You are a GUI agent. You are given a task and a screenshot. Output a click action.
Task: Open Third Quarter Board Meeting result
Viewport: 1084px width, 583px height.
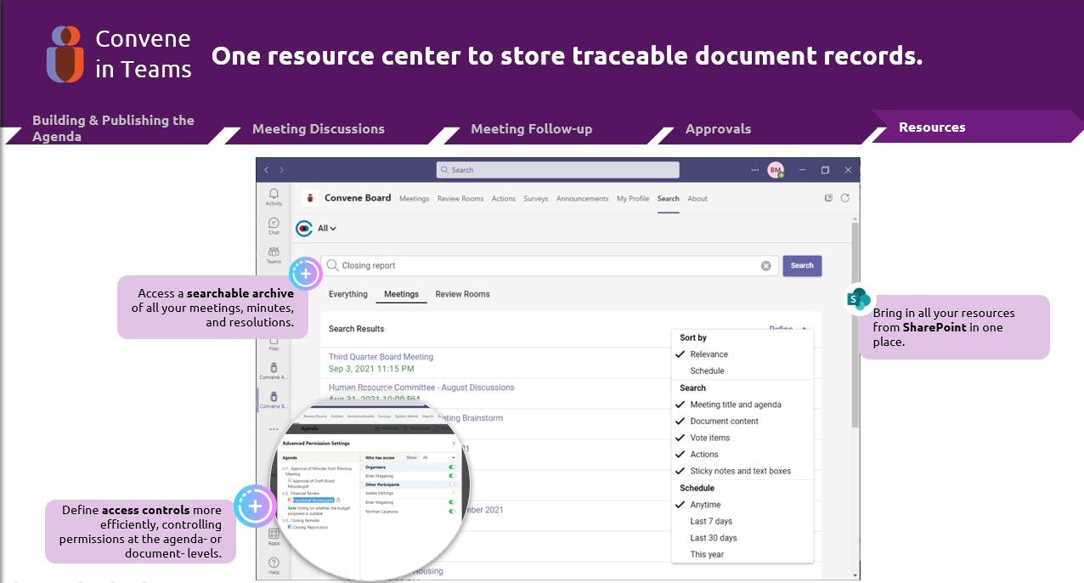pos(381,357)
